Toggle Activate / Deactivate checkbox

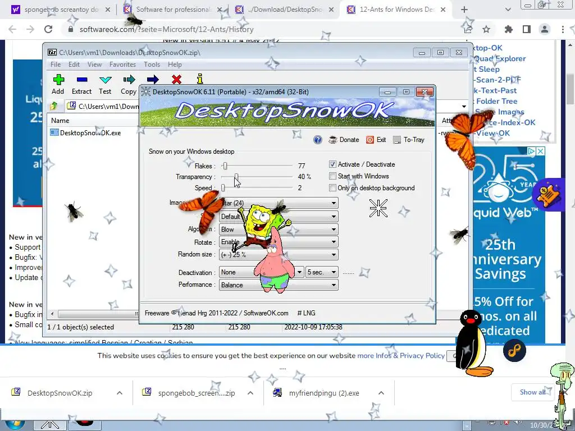click(332, 164)
